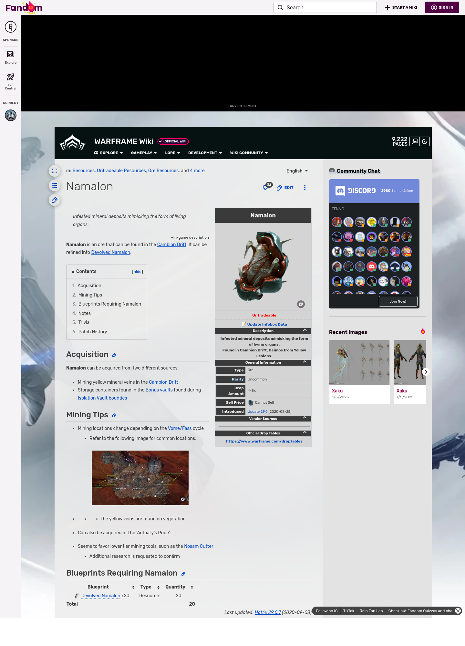The width and height of the screenshot is (465, 646).
Task: Click Update Infobox Data link
Action: (267, 324)
